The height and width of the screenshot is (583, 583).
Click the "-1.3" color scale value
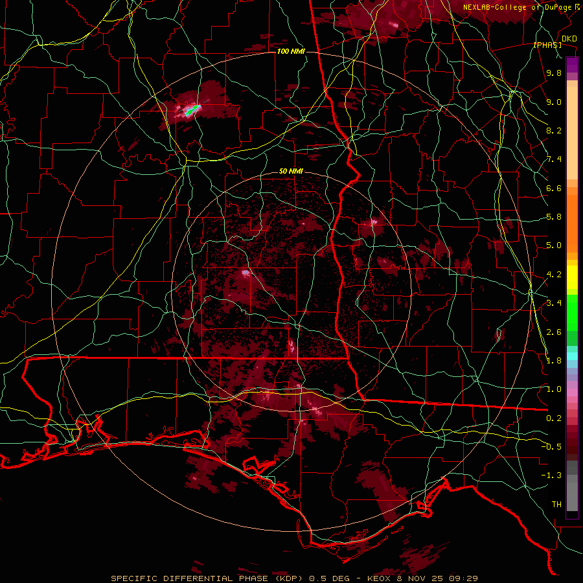coord(552,475)
